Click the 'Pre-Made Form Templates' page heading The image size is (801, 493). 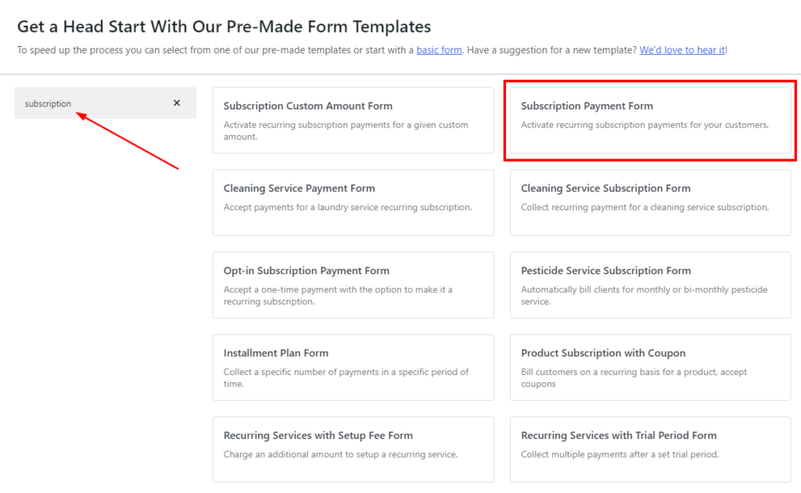click(224, 27)
